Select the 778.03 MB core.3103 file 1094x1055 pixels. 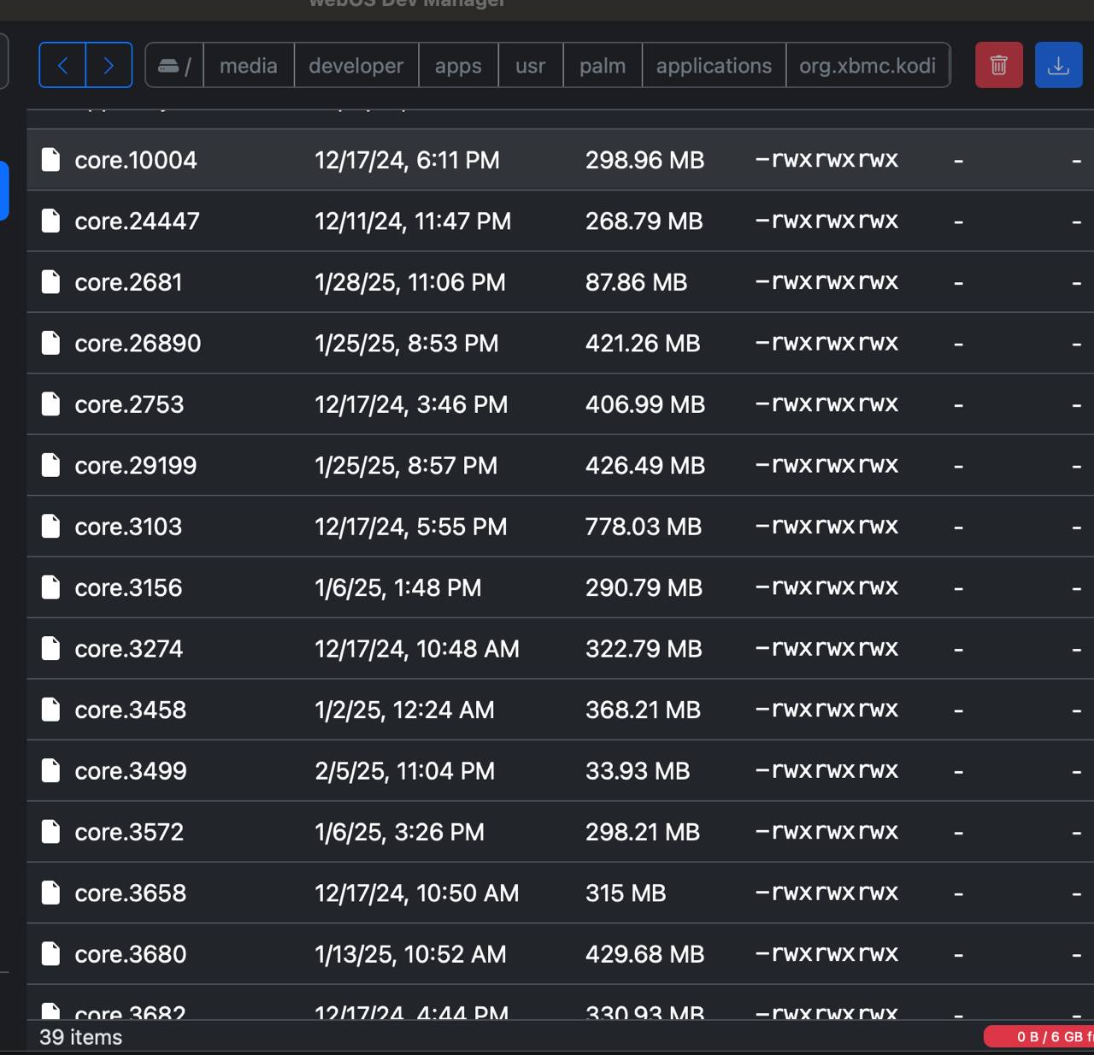(x=643, y=527)
